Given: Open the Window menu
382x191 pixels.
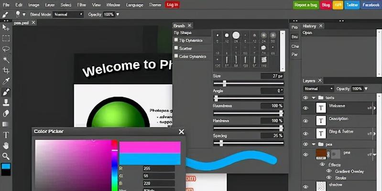Looking at the screenshot, I should pos(113,5).
